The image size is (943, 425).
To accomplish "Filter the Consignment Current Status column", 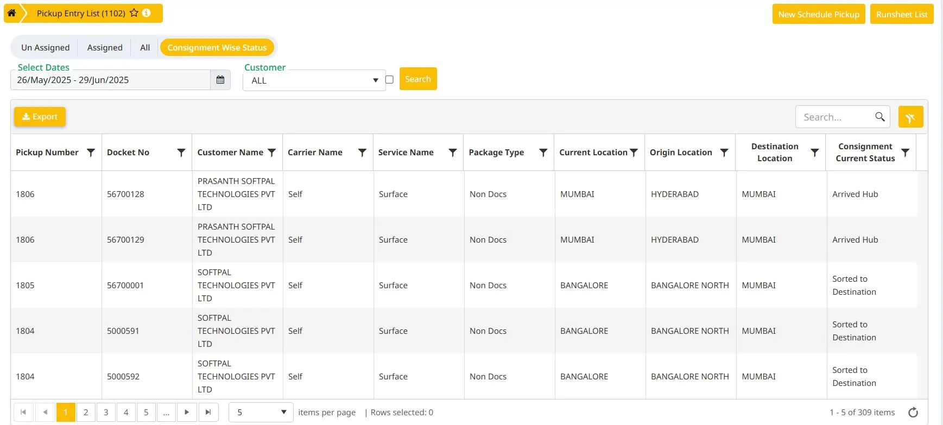I will click(x=905, y=153).
